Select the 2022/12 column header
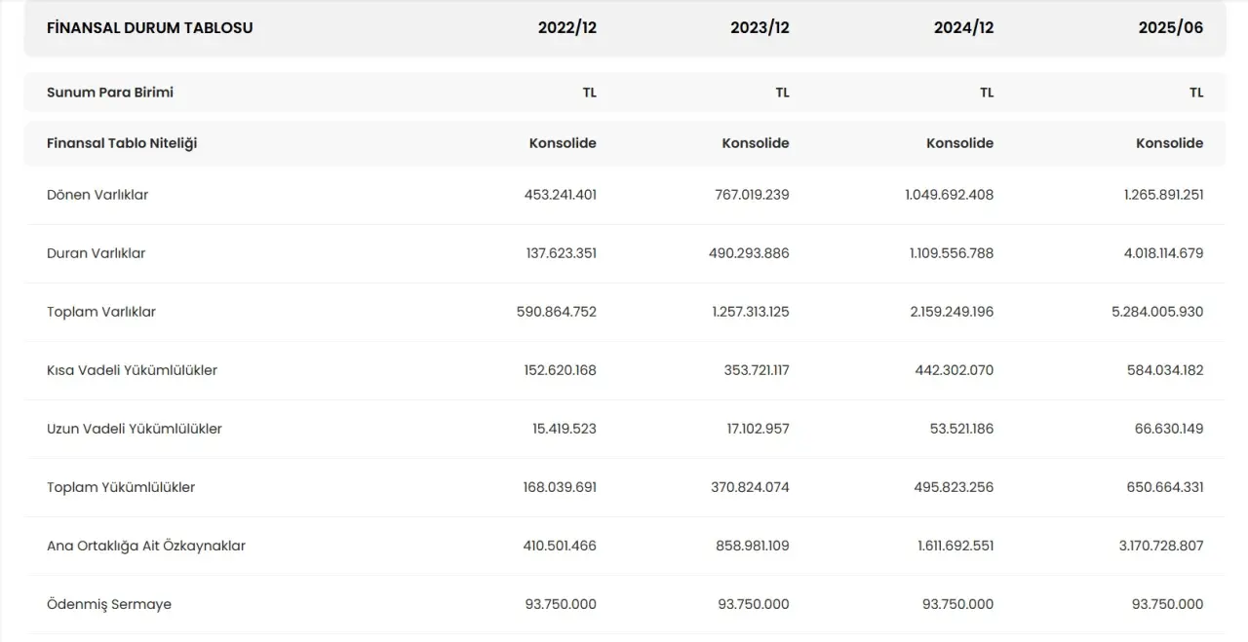 (x=566, y=28)
